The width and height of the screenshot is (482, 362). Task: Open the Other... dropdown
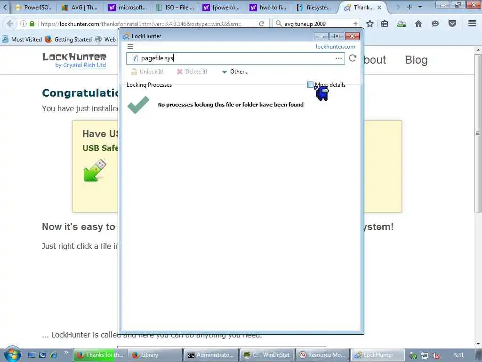pyautogui.click(x=235, y=72)
